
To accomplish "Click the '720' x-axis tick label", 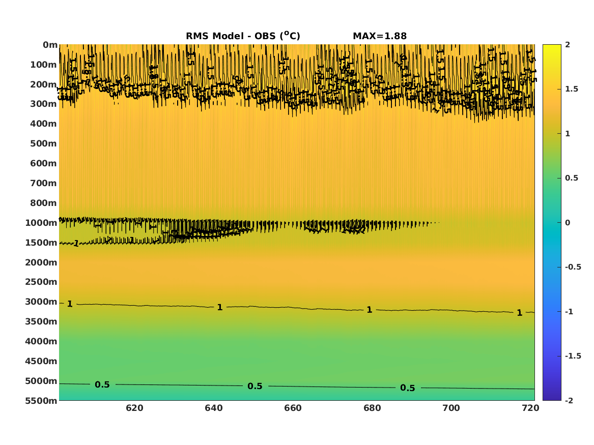I will pos(530,408).
